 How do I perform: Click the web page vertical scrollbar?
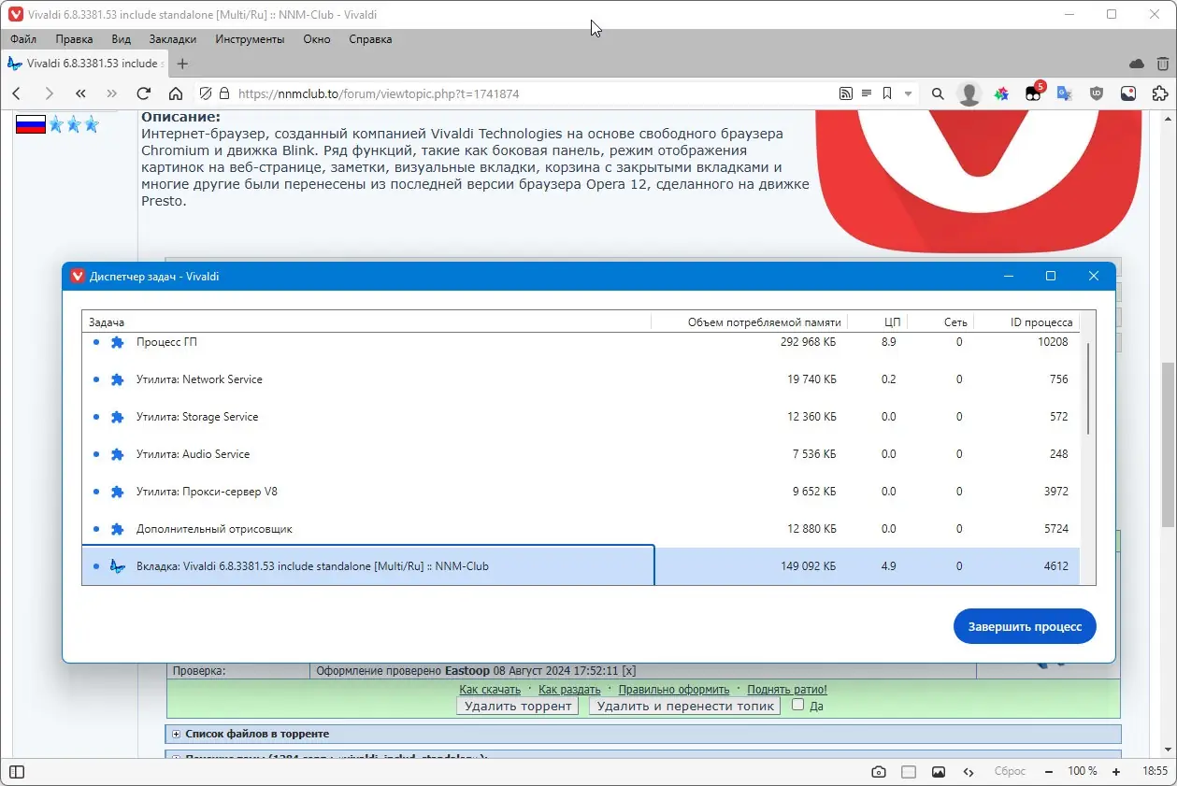pyautogui.click(x=1168, y=445)
